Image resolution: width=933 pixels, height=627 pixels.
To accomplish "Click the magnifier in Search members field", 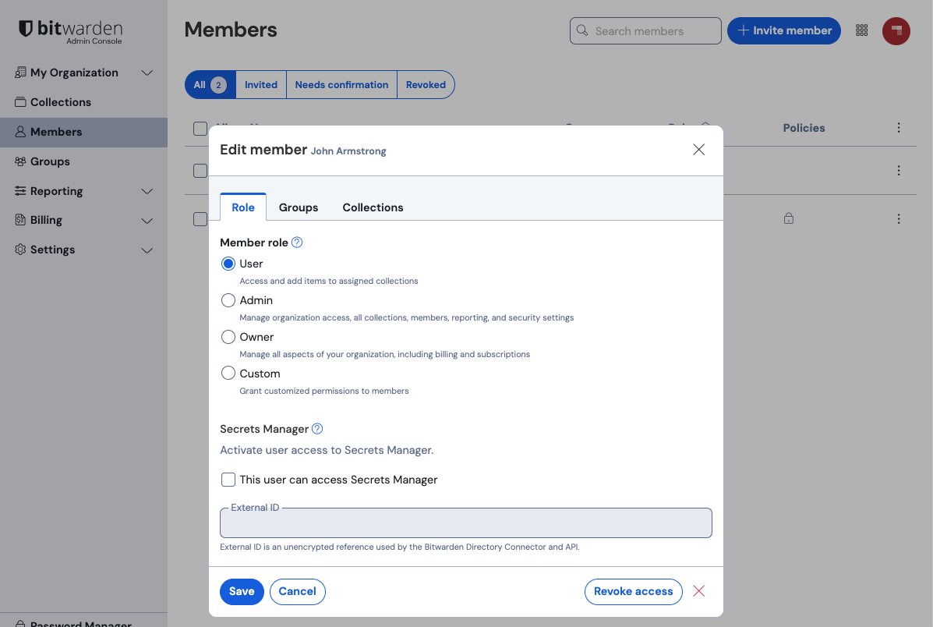I will 581,30.
